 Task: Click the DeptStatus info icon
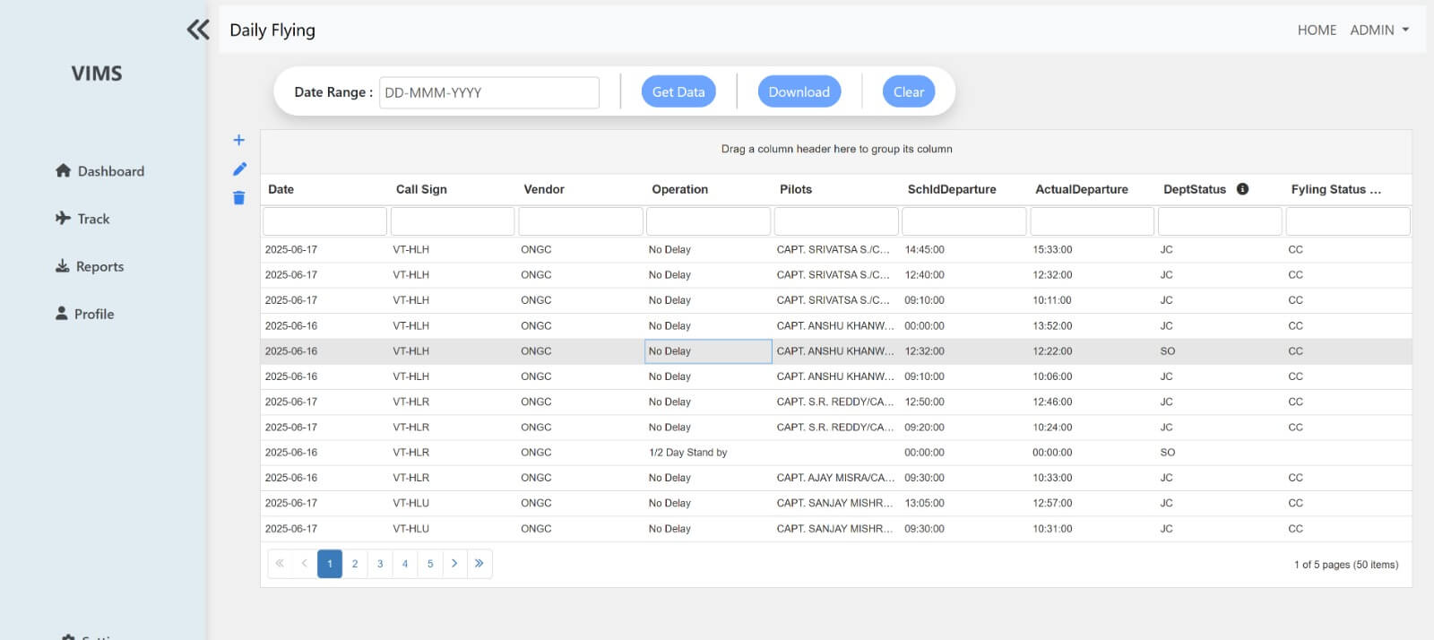[x=1242, y=189]
